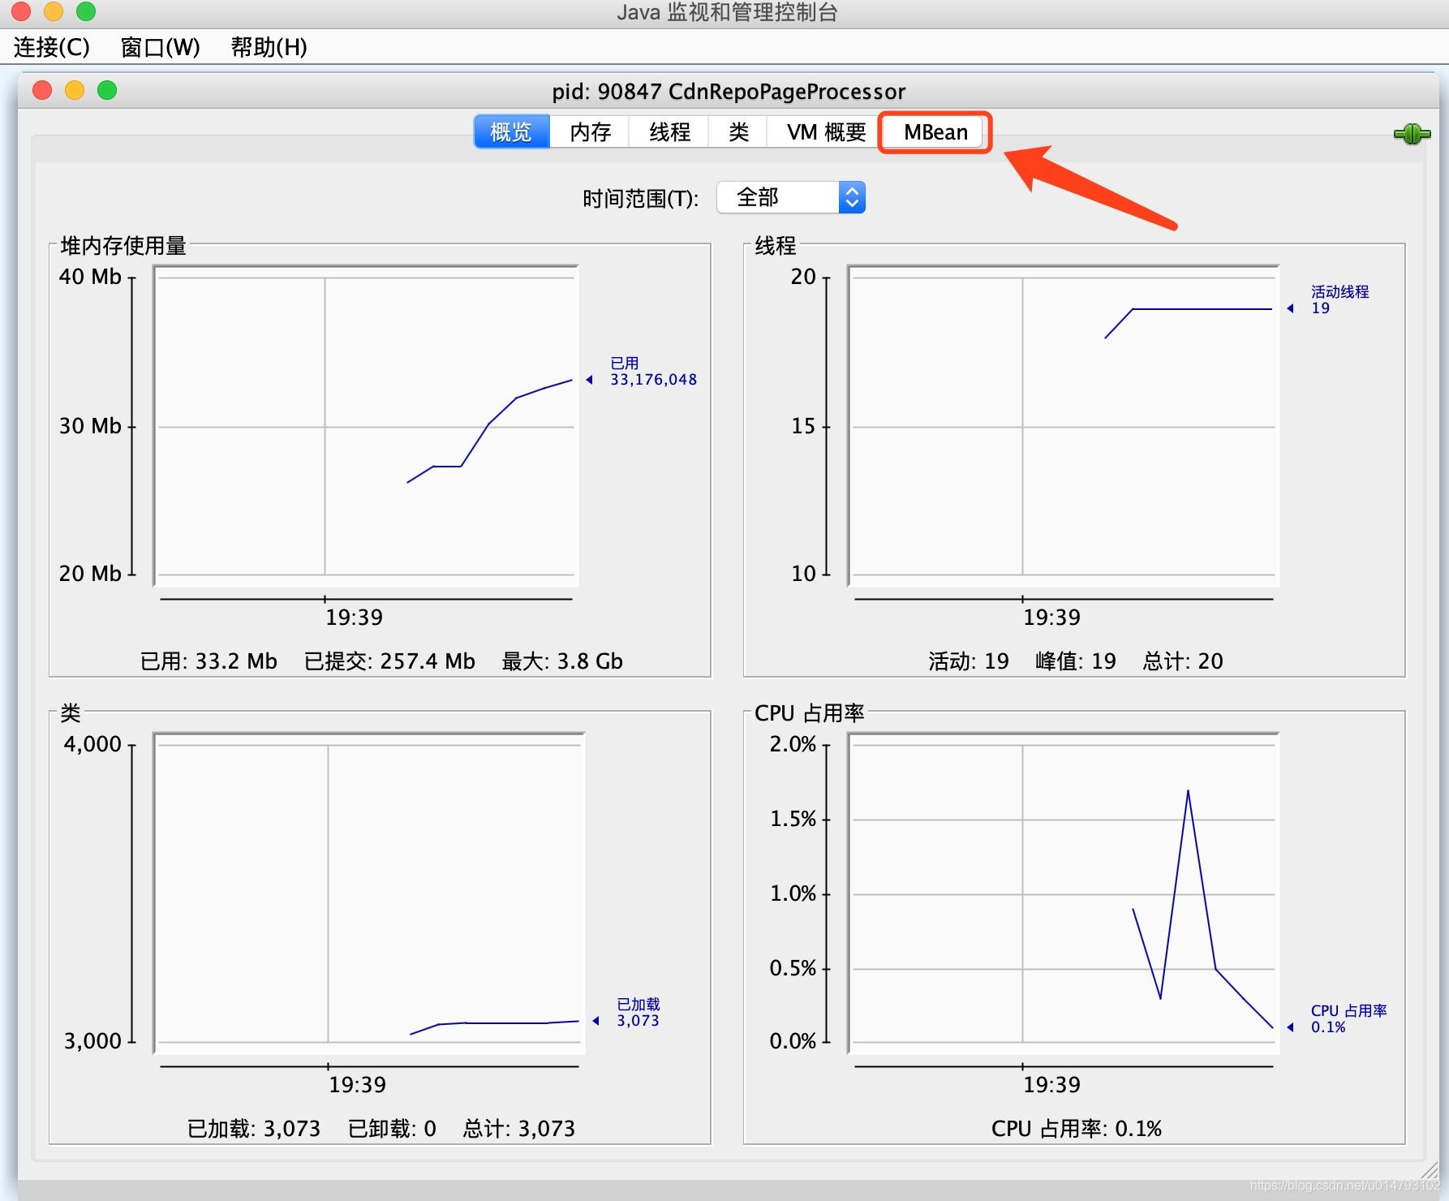This screenshot has height=1201, width=1449.
Task: Click the 活动: 19 summary text
Action: pyautogui.click(x=969, y=661)
